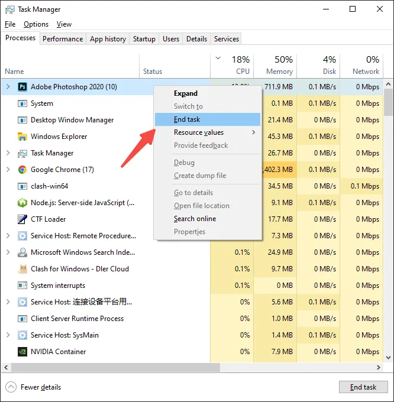The image size is (394, 402).
Task: Expand Service Host: SysMain group
Action: [8, 335]
